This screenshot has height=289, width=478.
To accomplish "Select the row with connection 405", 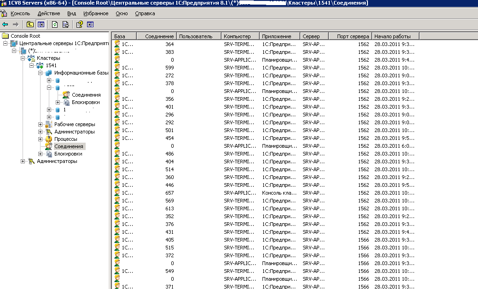I will (x=265, y=240).
